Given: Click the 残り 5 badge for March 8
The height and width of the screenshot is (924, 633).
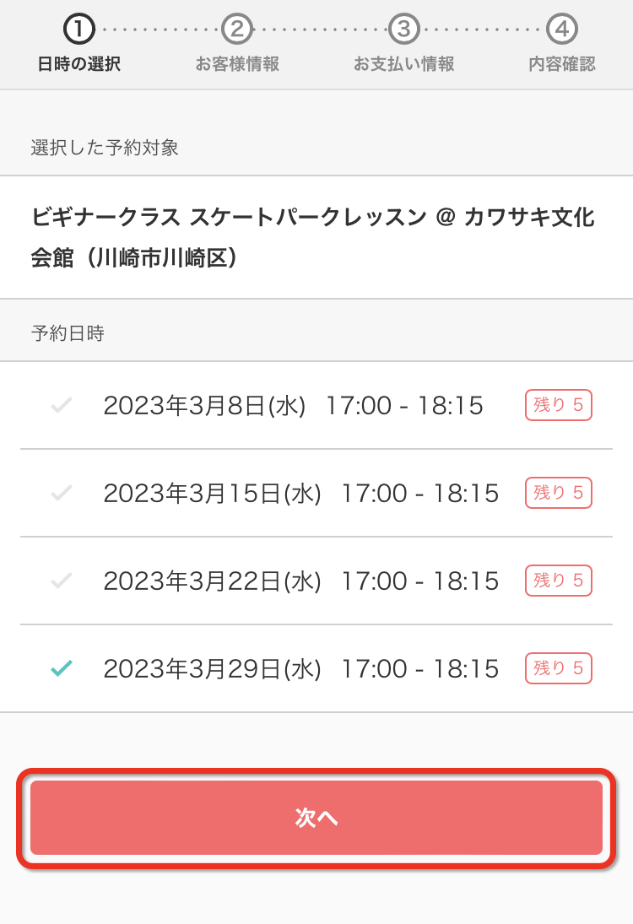Looking at the screenshot, I should [x=558, y=405].
